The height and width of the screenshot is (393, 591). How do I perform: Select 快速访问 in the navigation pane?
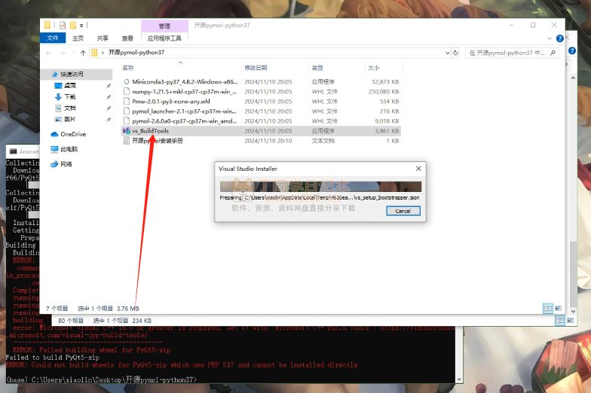[72, 74]
